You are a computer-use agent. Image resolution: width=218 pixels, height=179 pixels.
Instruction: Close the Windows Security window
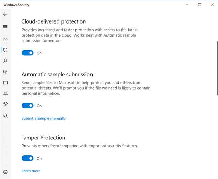(x=212, y=5)
